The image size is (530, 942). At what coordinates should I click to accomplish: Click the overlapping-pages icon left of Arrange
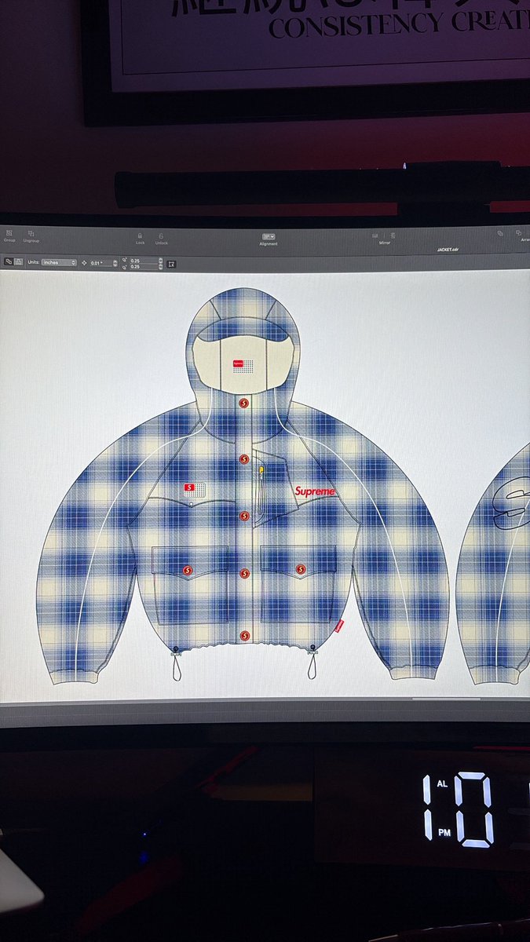click(499, 233)
